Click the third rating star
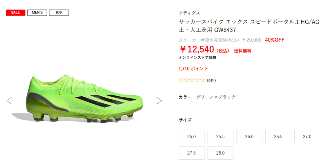Image resolution: width=322 pixels, height=165 pixels. point(192,80)
